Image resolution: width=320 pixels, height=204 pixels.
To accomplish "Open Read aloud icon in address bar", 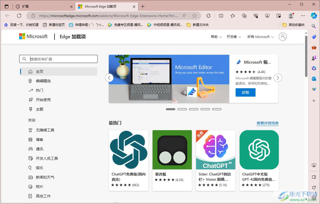I will pos(184,16).
